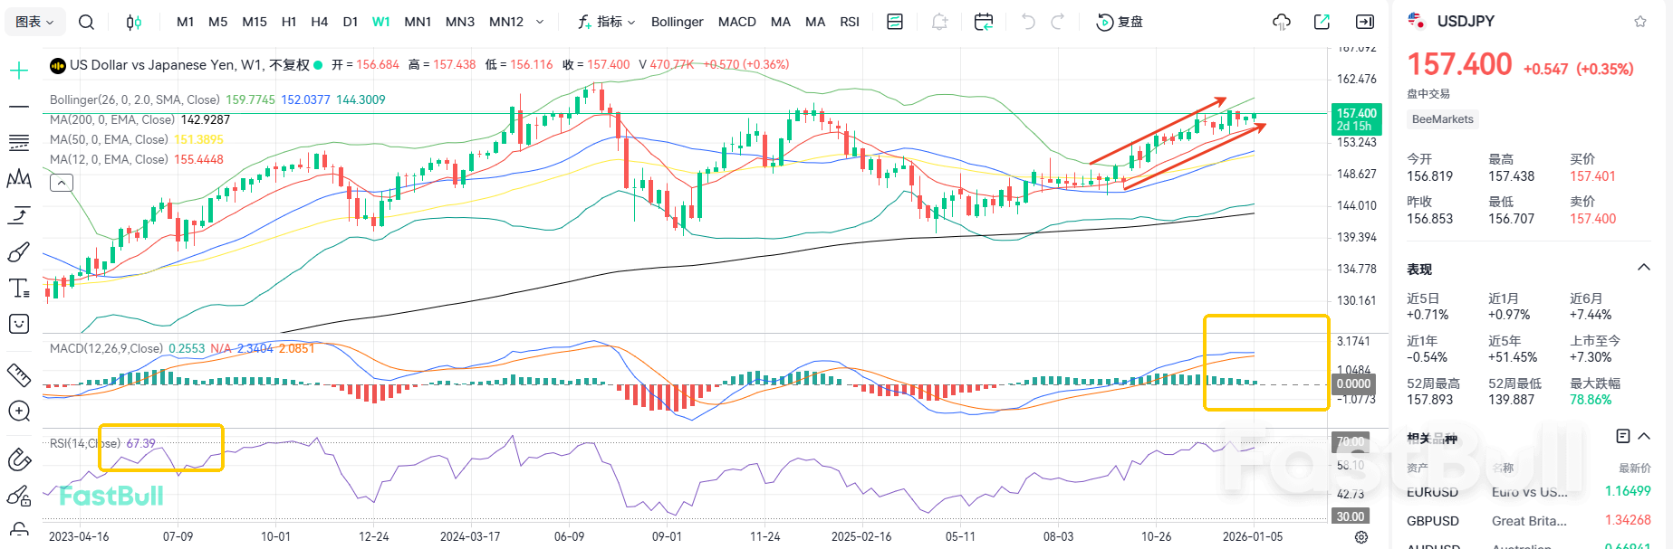The height and width of the screenshot is (549, 1673).
Task: Collapse the right side panel
Action: click(x=1364, y=22)
